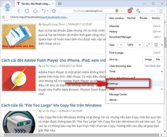The height and width of the screenshot is (137, 167).
Task: Increase zoom with plus button
Action: tap(140, 45)
